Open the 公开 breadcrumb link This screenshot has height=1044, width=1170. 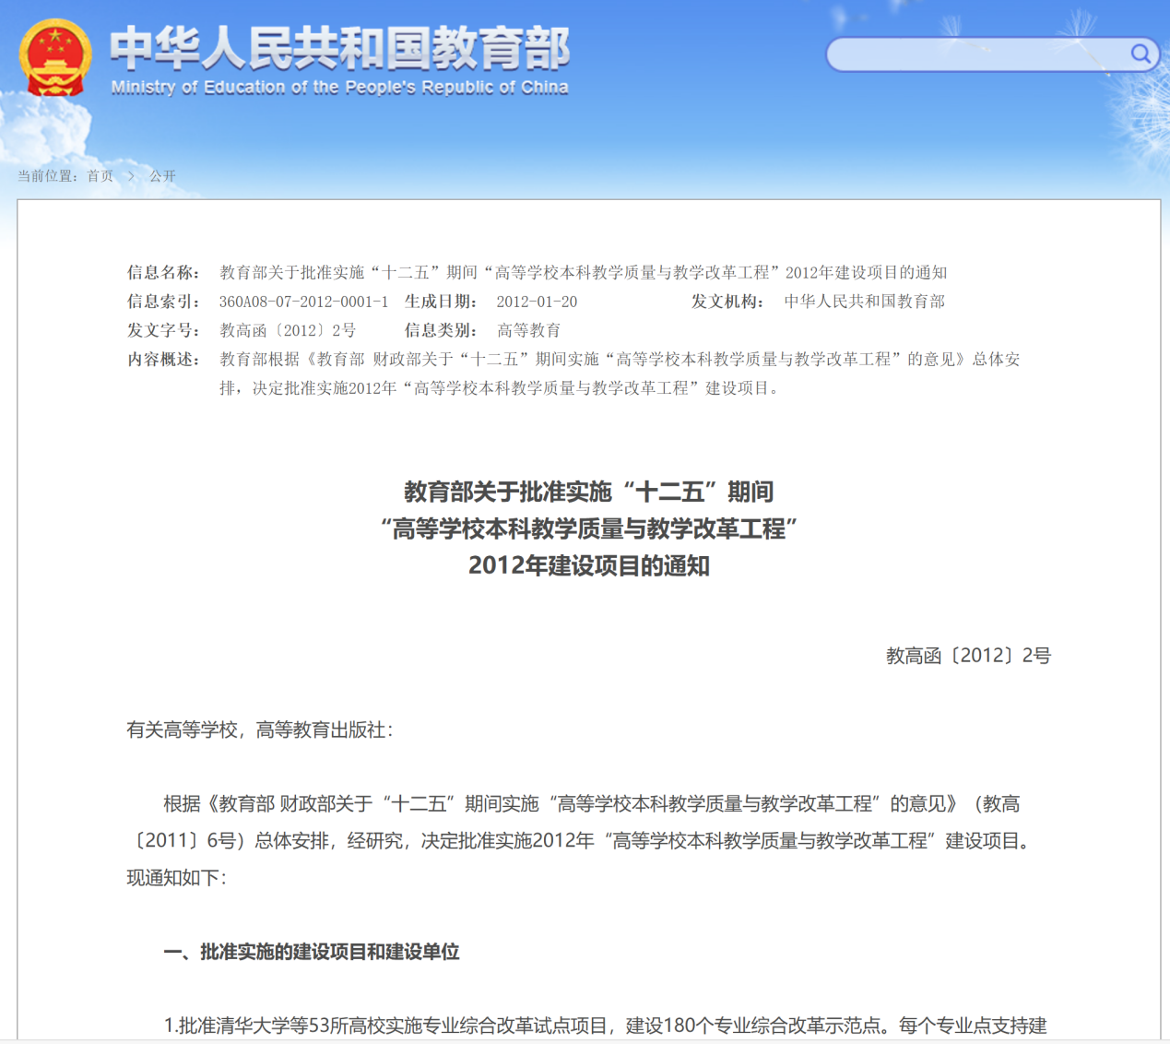coord(162,176)
